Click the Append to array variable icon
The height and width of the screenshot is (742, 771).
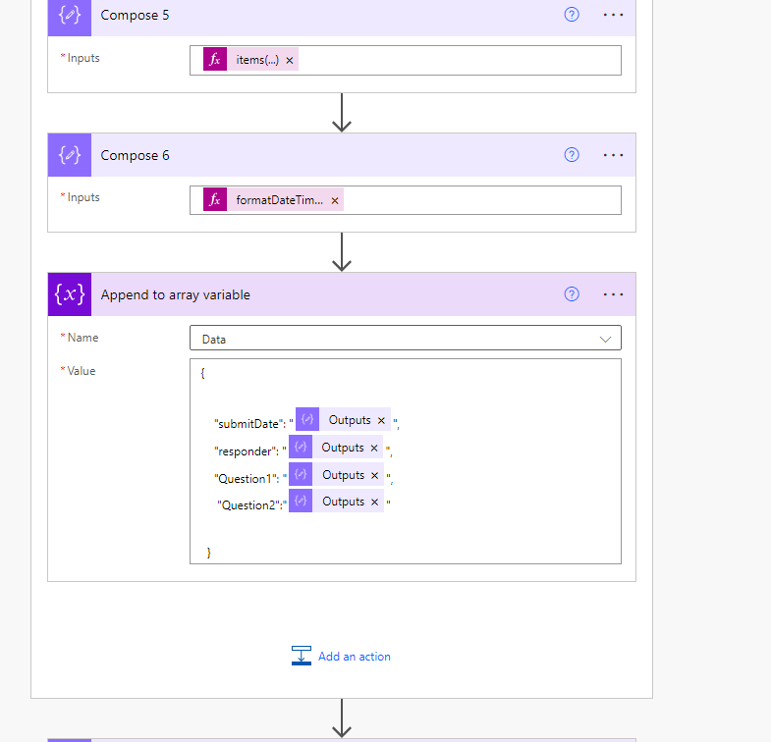[x=70, y=294]
